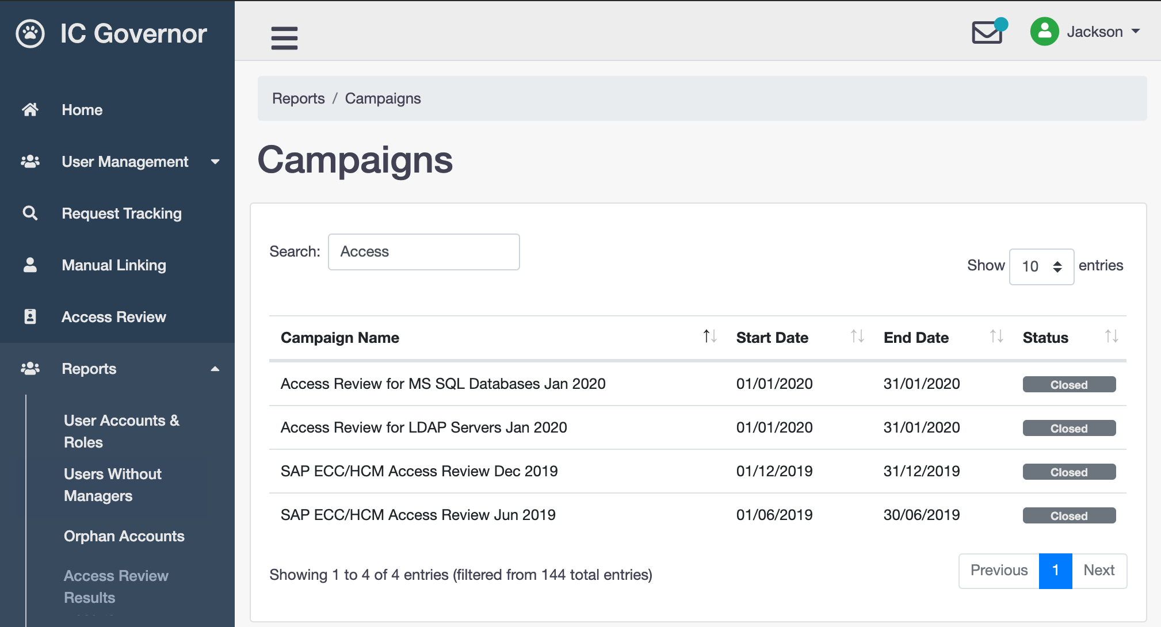The width and height of the screenshot is (1161, 627).
Task: Sort by End Date column arrows
Action: 996,337
